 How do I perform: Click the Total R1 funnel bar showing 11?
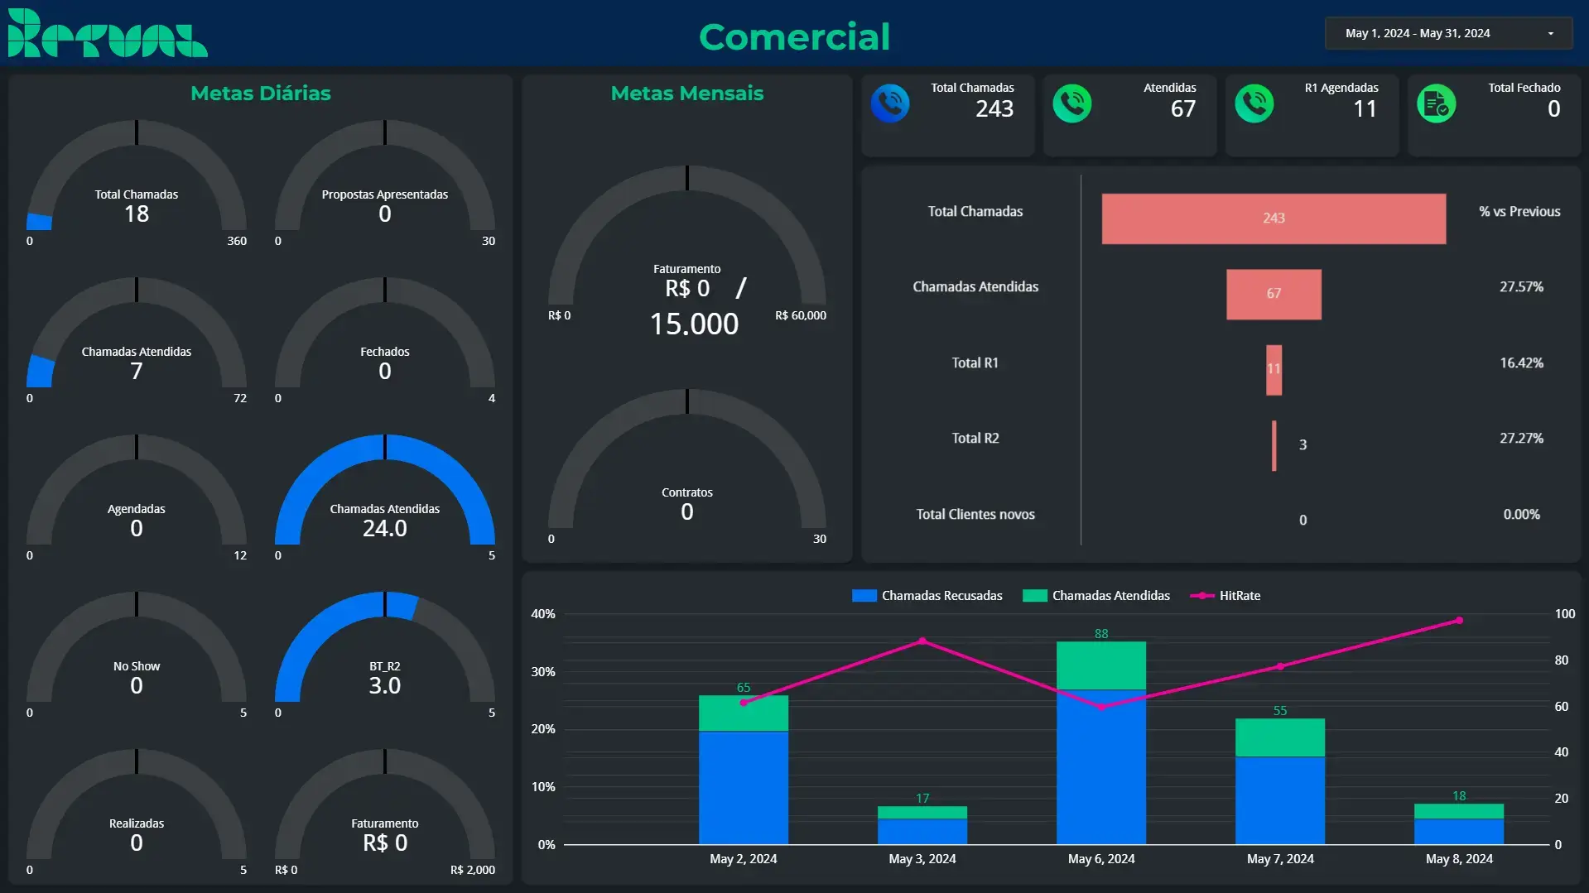click(1274, 370)
